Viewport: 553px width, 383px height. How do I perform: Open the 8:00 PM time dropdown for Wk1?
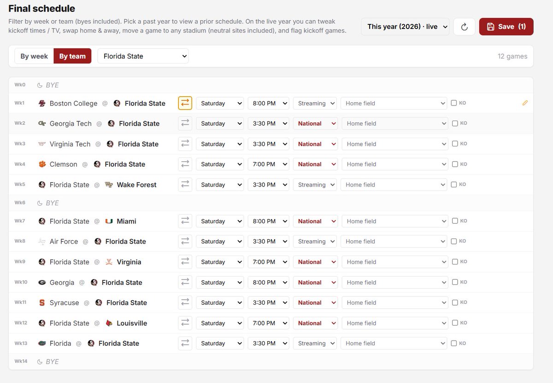tap(268, 103)
